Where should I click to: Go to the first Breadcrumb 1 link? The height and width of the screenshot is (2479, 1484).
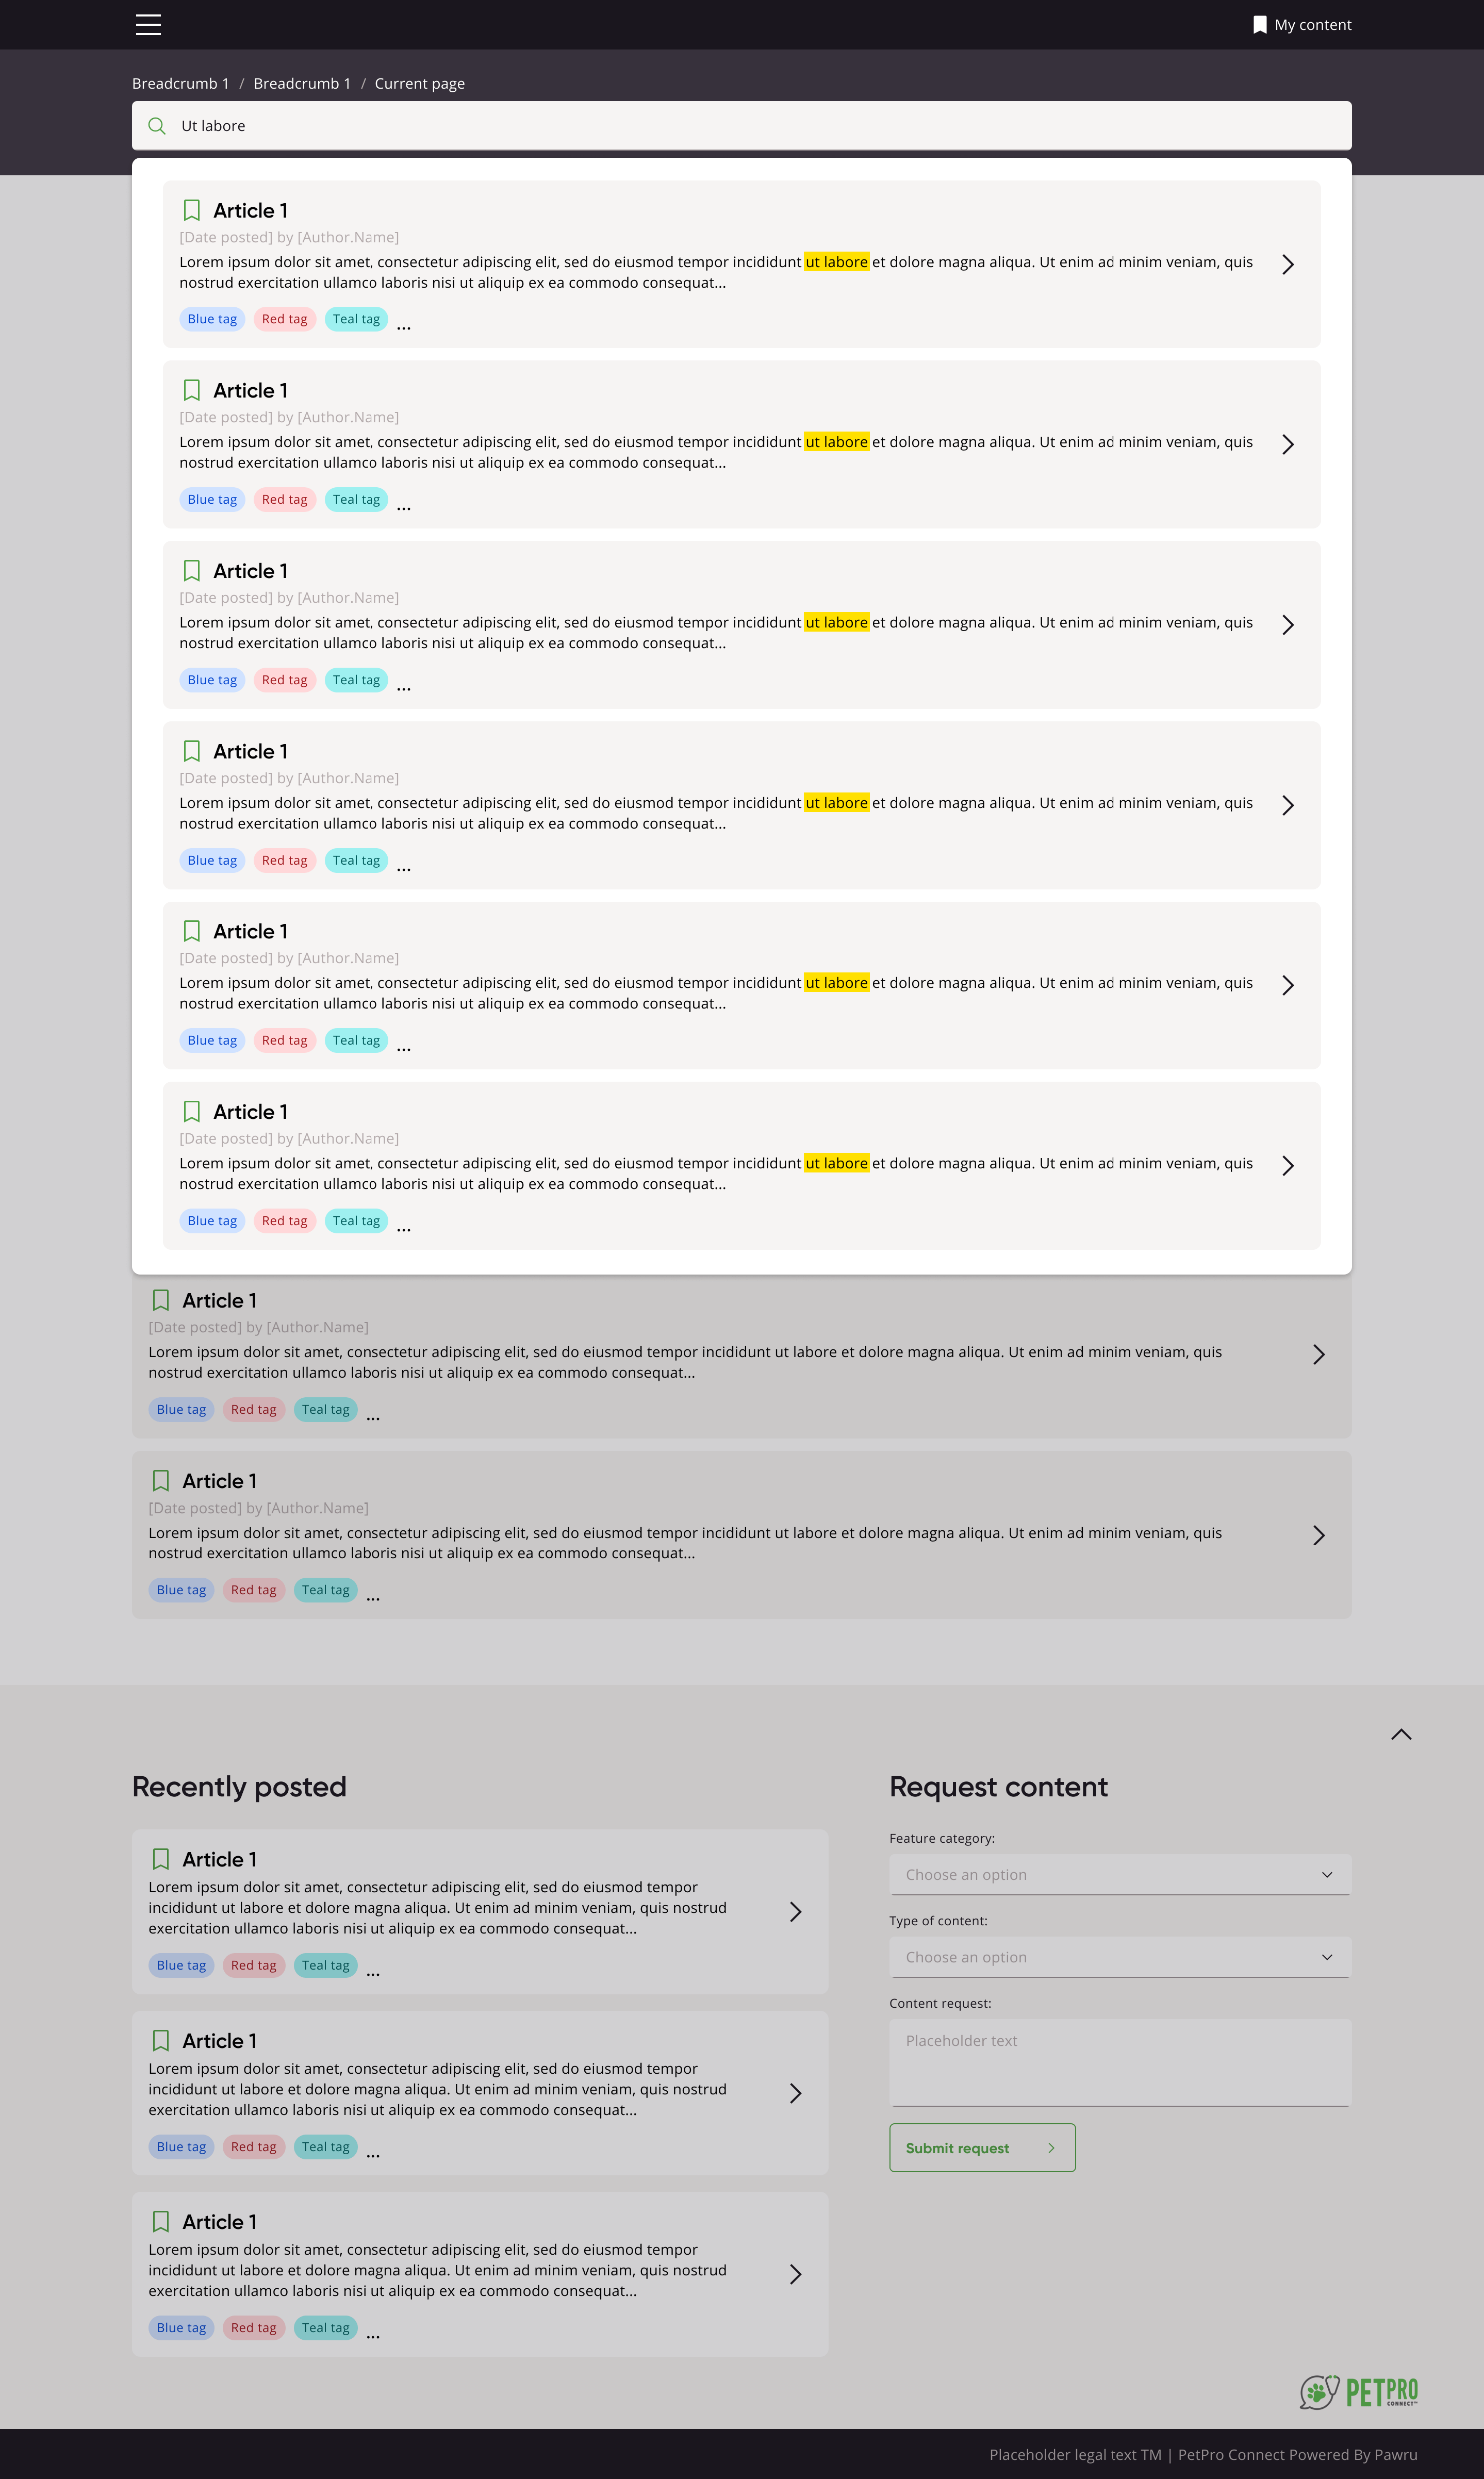click(x=181, y=84)
